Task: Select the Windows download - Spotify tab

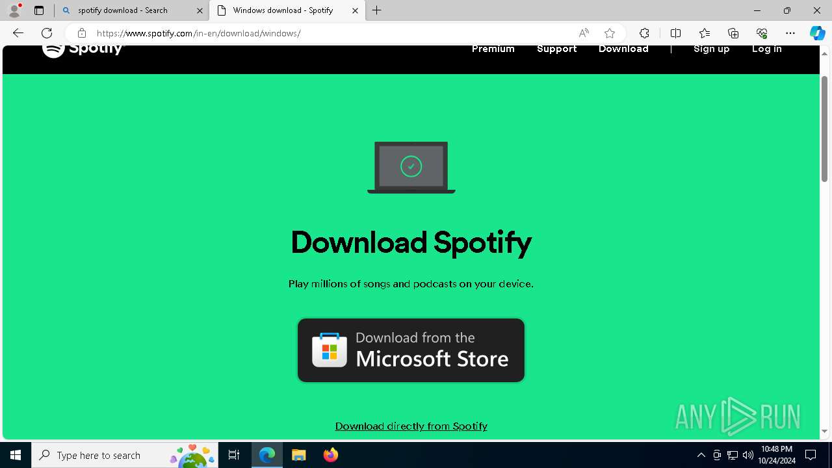Action: [x=287, y=10]
